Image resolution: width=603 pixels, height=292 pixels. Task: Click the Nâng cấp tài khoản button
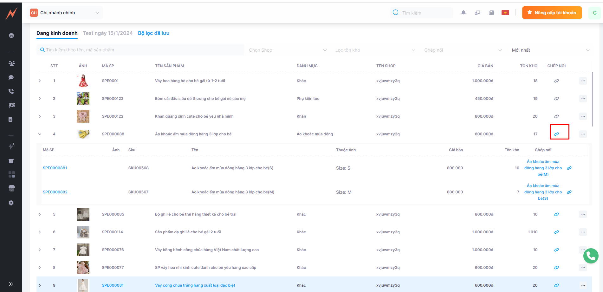552,13
